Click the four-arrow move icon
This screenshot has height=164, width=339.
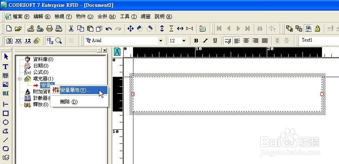coord(131,28)
